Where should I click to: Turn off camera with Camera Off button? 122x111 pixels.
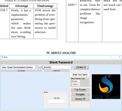pyautogui.click(x=80, y=99)
